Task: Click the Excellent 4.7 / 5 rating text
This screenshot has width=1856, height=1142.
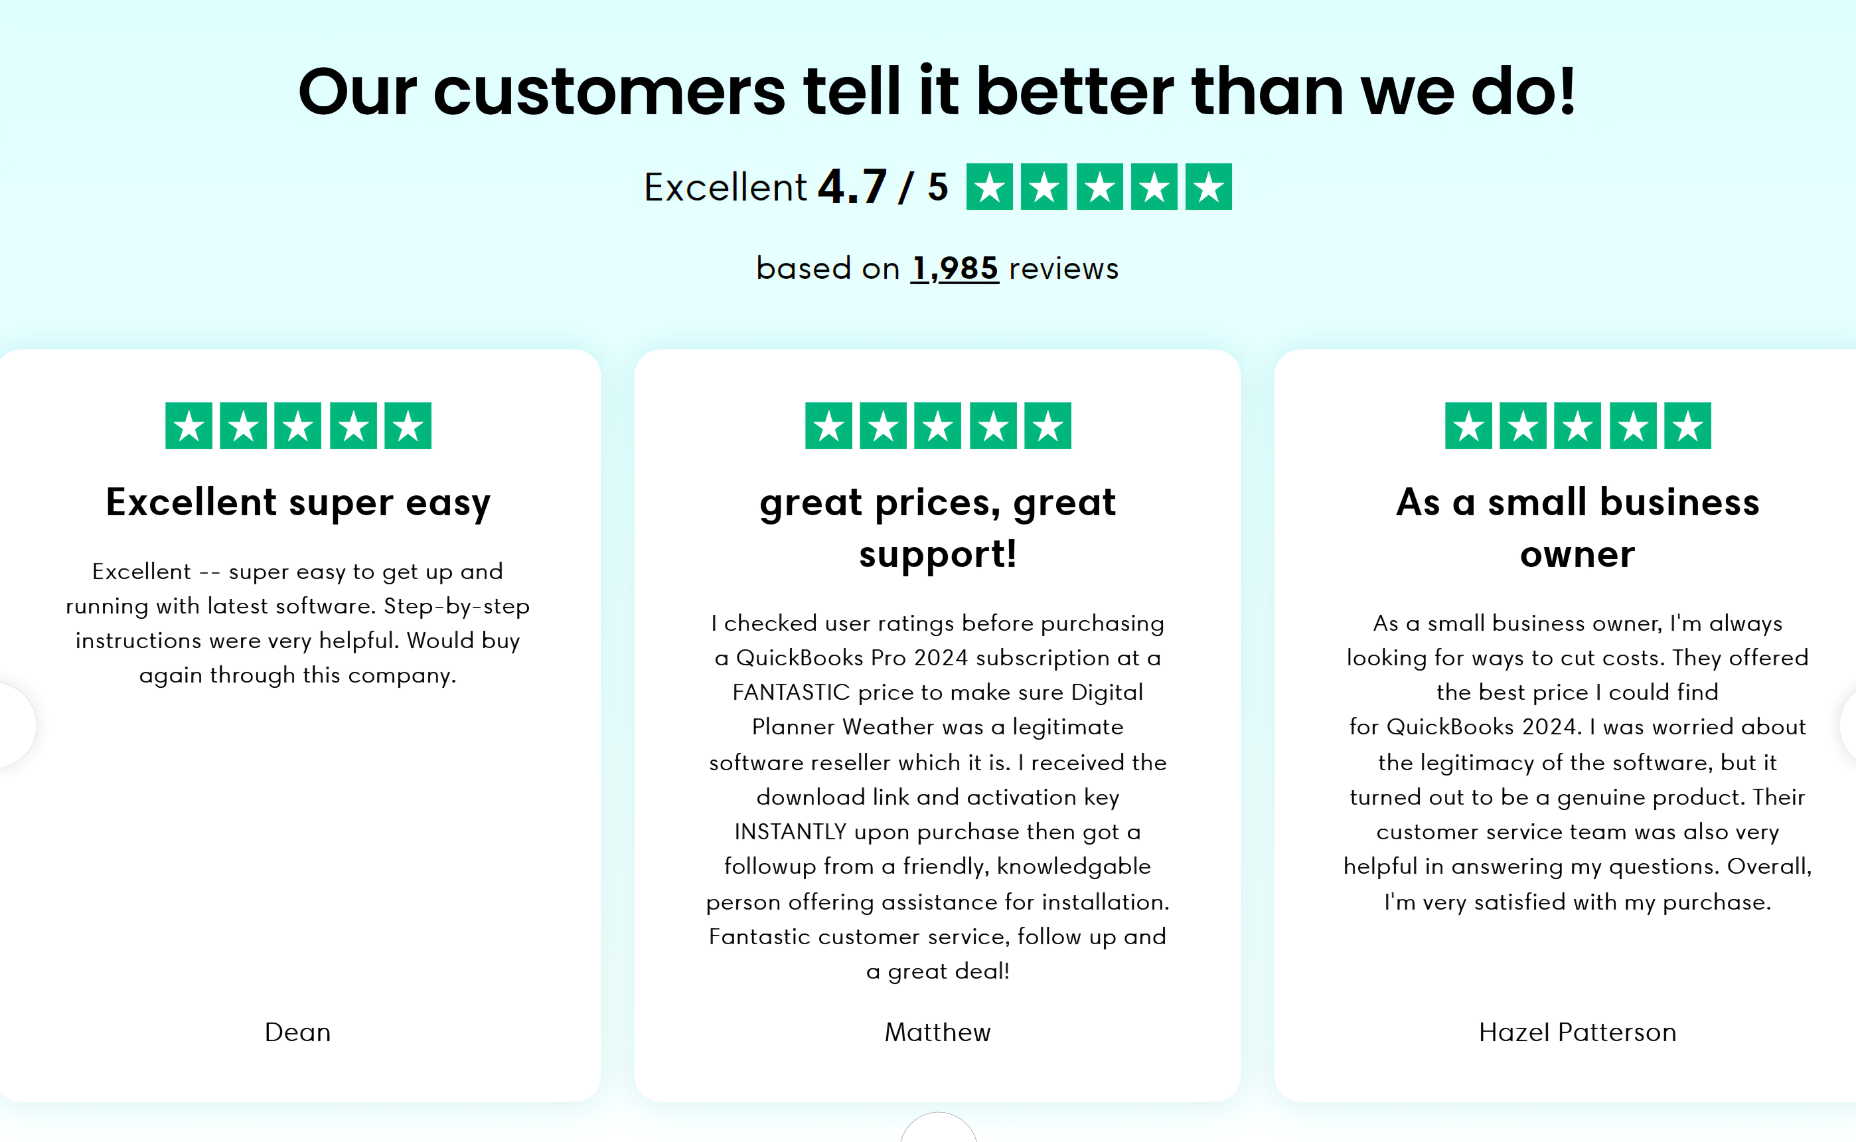Action: click(796, 187)
